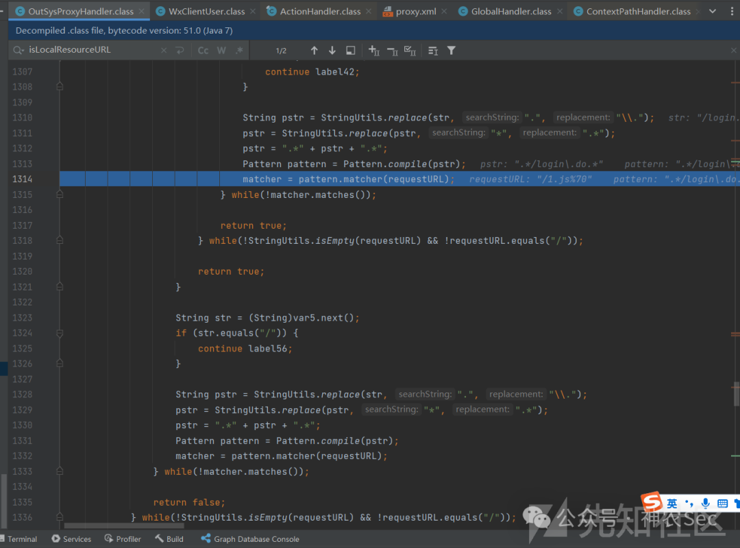740x548 pixels.
Task: Open search filter options funnel
Action: pos(451,50)
